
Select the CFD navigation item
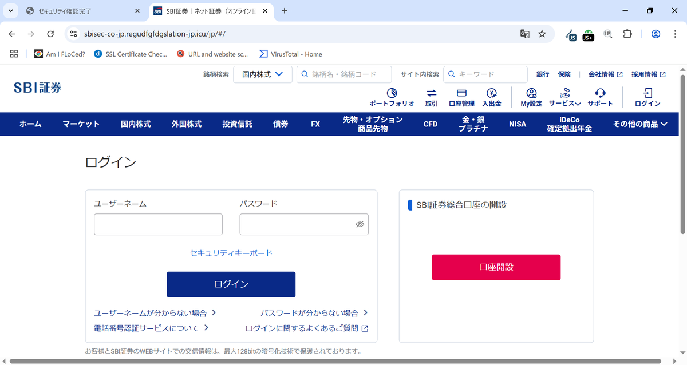tap(431, 124)
